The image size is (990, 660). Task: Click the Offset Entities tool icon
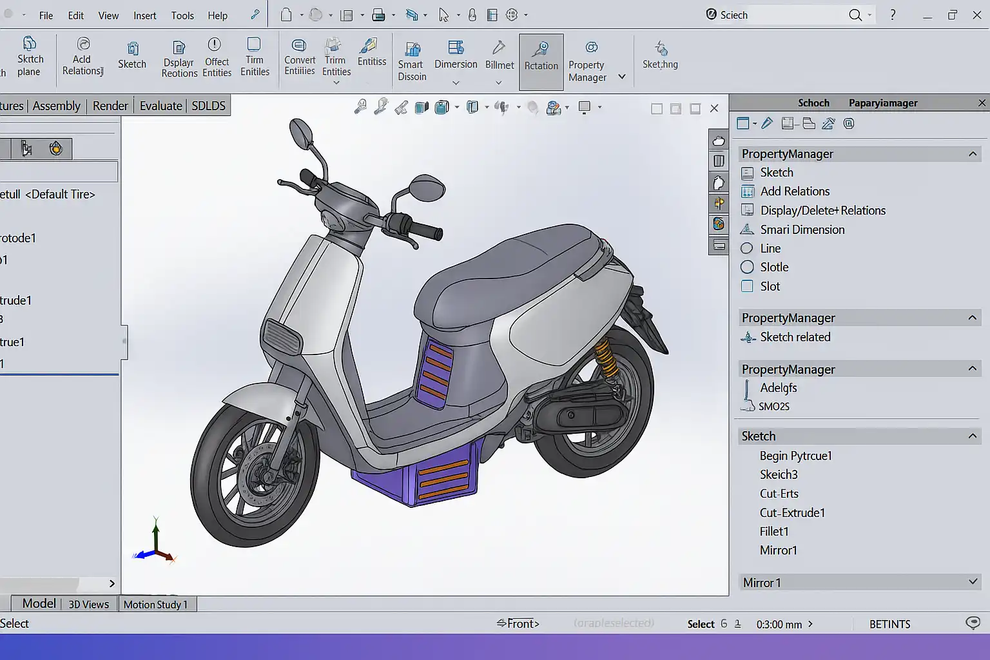[x=215, y=45]
